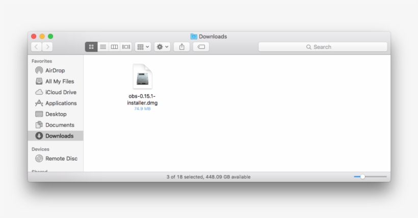Go forward with the right arrow button
This screenshot has width=418, height=218.
(47, 47)
